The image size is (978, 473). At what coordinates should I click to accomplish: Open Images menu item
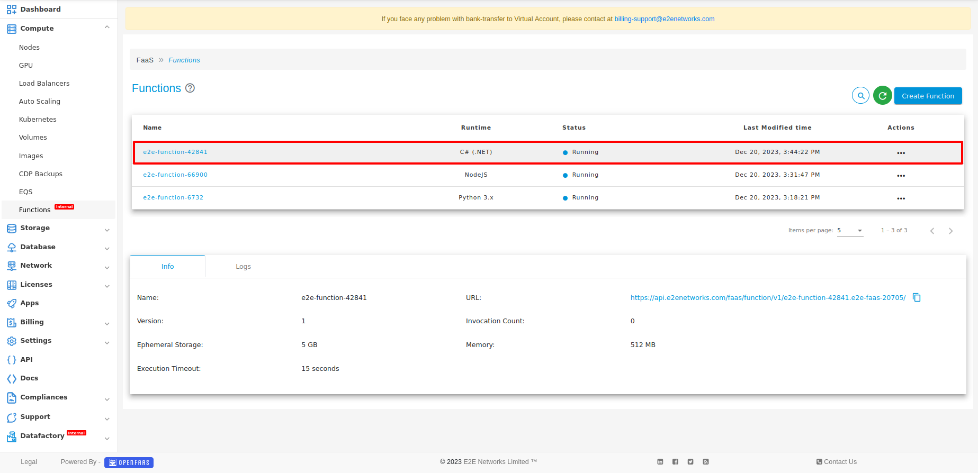point(31,156)
